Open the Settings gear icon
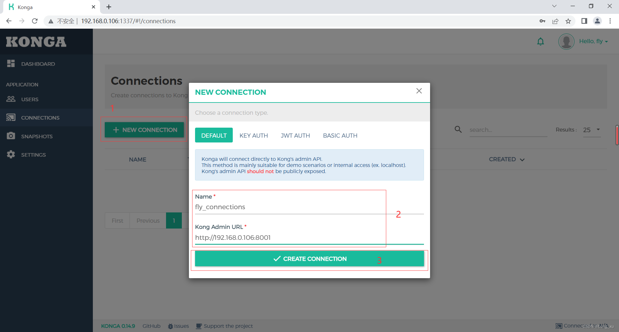 11,154
